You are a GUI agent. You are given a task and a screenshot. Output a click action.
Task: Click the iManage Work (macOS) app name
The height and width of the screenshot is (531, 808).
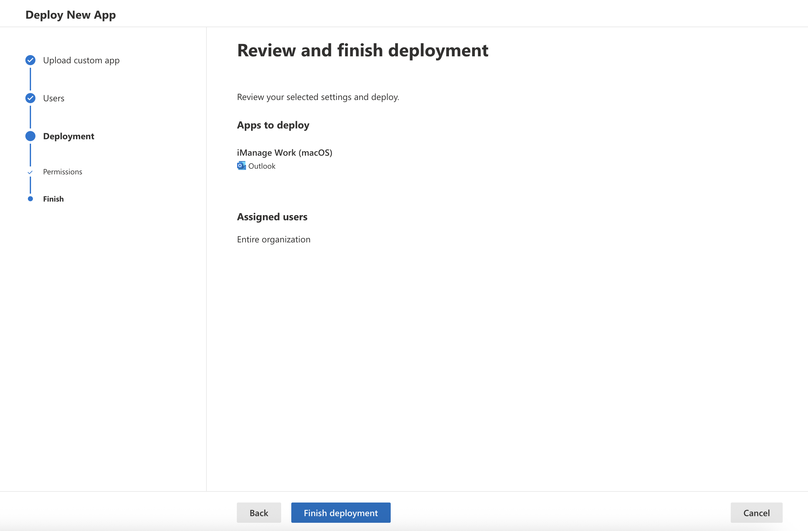point(285,152)
